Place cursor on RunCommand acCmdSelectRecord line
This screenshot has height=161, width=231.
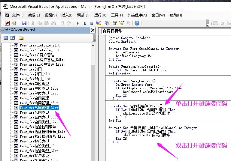point(148,92)
